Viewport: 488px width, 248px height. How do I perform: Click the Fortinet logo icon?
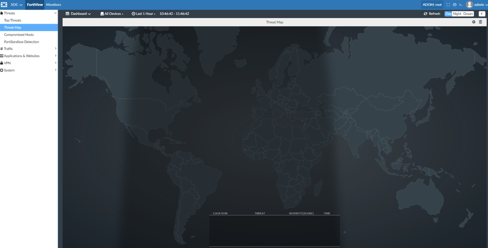[x=4, y=5]
